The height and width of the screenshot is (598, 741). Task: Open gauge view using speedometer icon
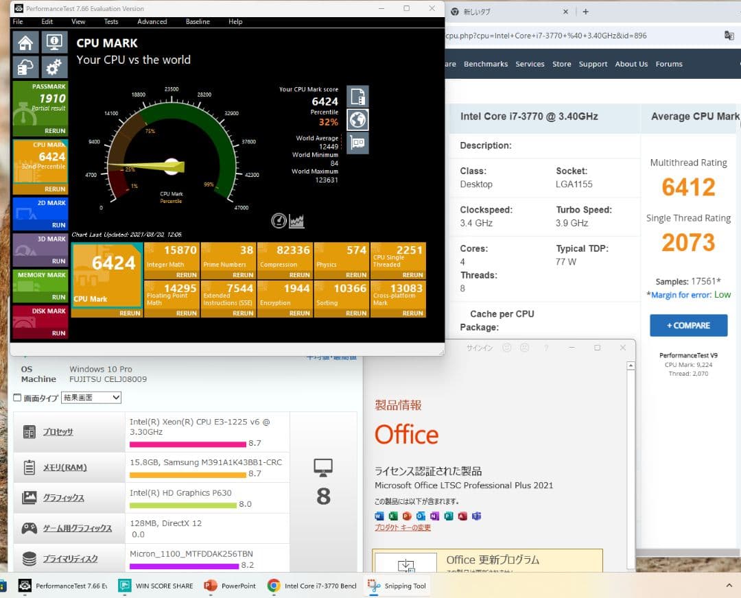coord(279,221)
